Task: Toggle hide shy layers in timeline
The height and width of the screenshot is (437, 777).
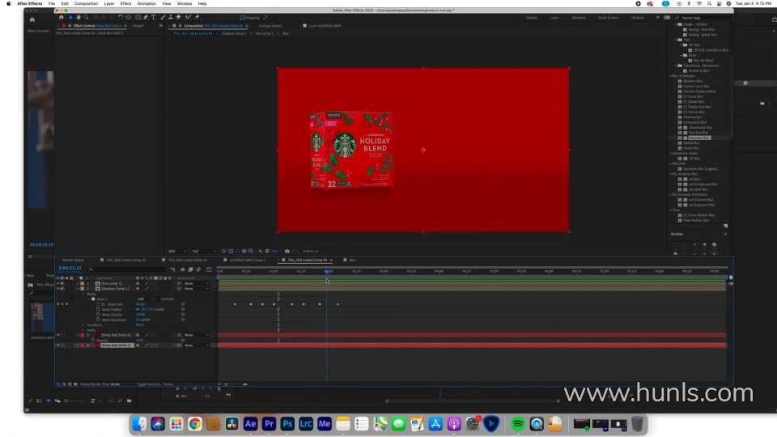Action: (x=183, y=269)
